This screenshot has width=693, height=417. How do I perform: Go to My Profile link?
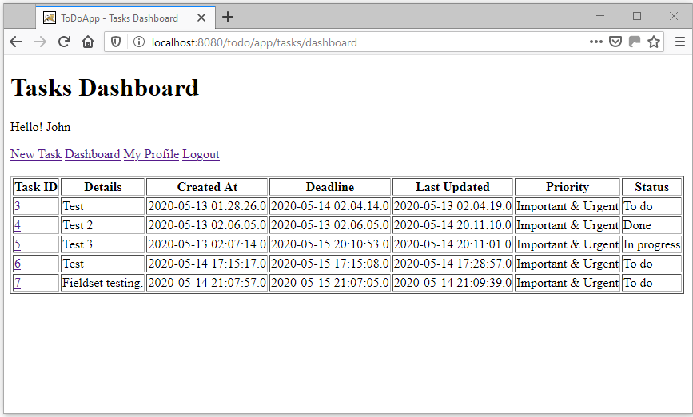(x=151, y=154)
